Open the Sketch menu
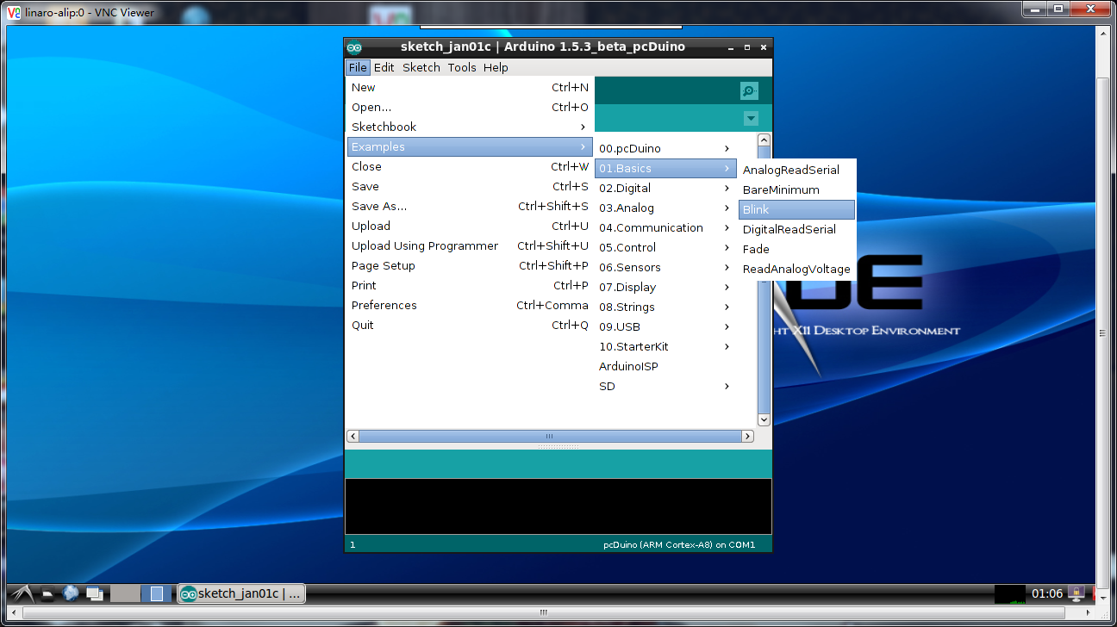 [421, 67]
